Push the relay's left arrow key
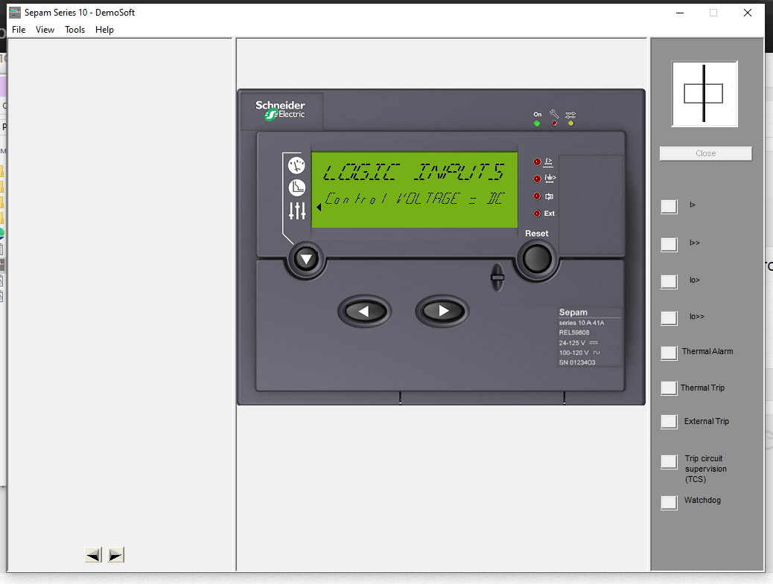Screen dimensions: 773x584 coord(365,311)
